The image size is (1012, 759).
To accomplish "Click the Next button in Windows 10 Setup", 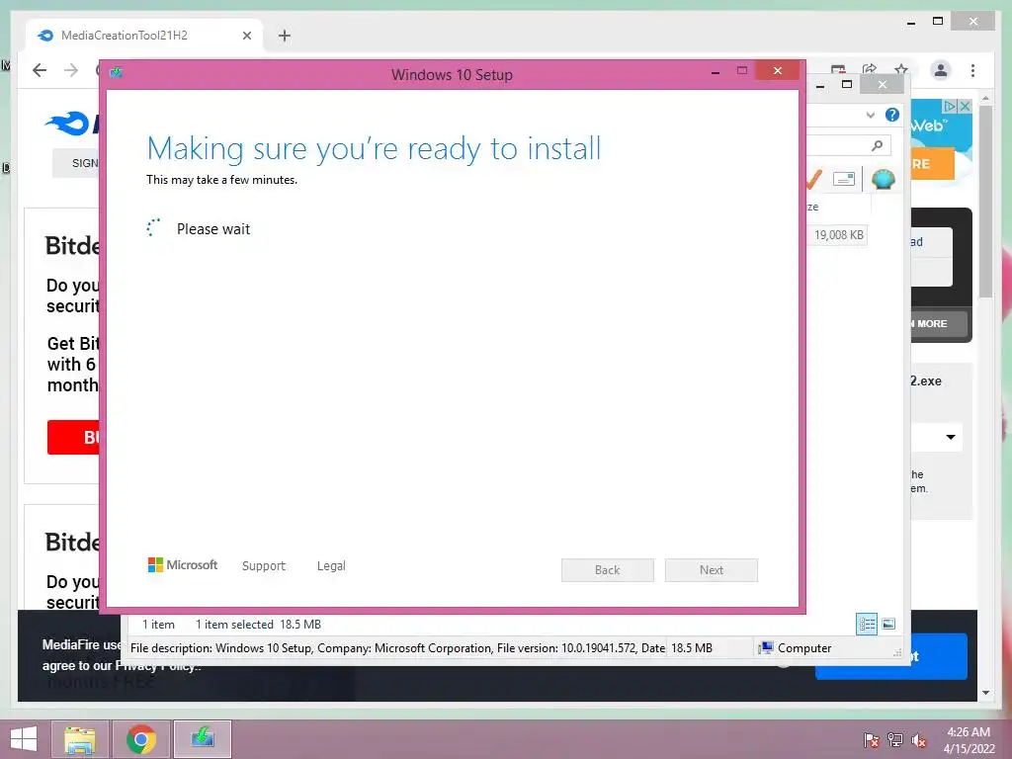I will (712, 570).
